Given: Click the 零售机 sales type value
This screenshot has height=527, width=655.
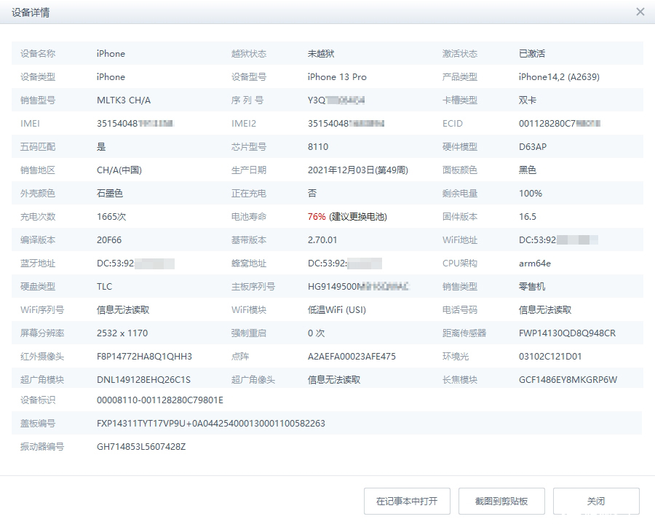Looking at the screenshot, I should tap(532, 287).
